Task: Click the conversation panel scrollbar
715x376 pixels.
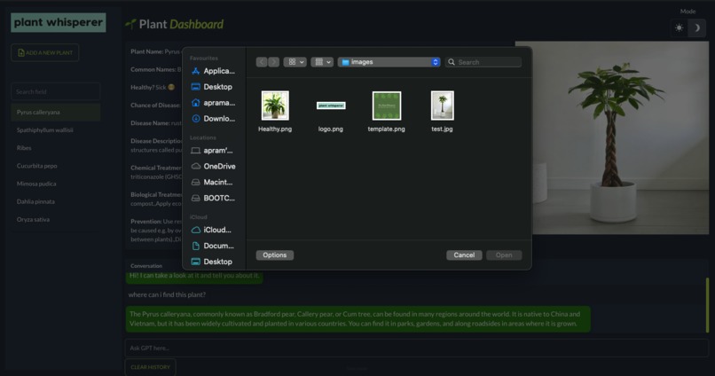Action: [707, 305]
